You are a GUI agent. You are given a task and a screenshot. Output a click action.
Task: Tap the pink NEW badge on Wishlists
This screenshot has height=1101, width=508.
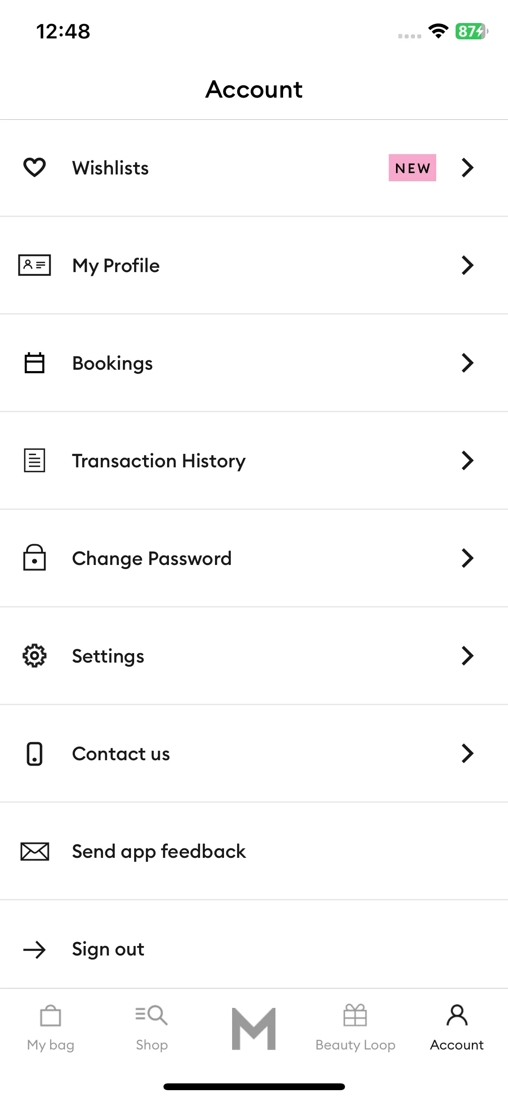[412, 168]
